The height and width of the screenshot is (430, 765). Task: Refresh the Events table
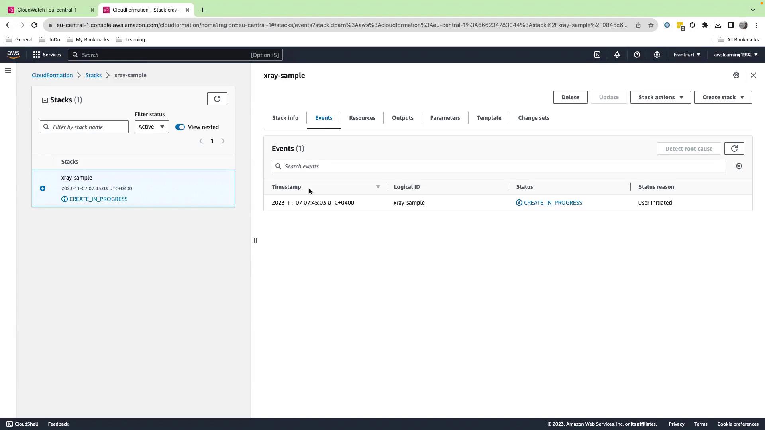coord(734,149)
